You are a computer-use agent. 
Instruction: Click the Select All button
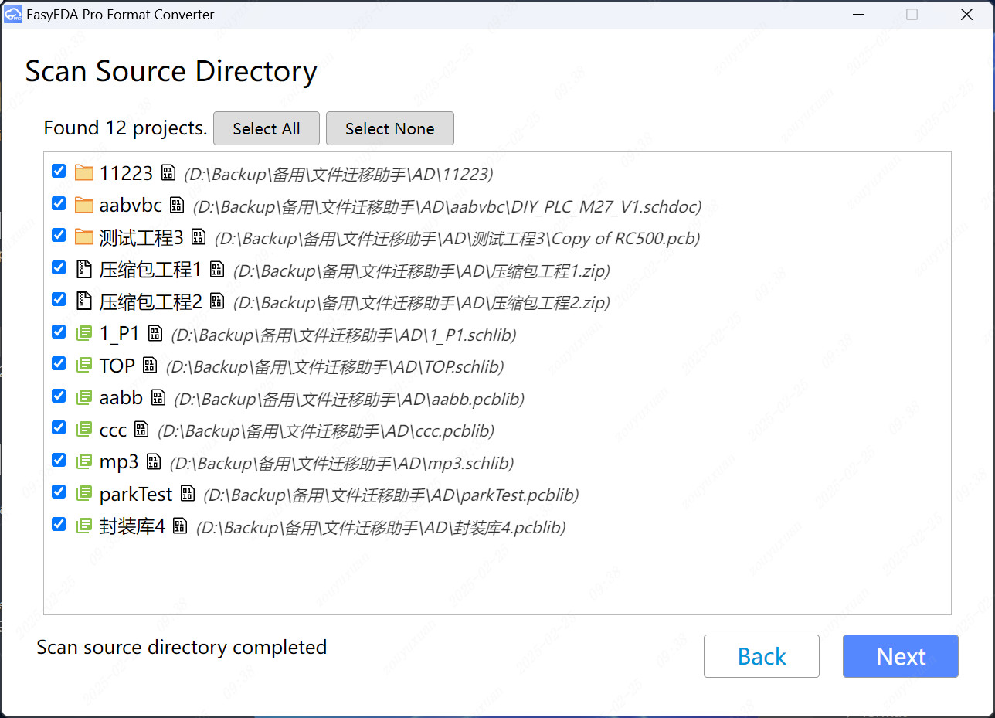(x=267, y=128)
